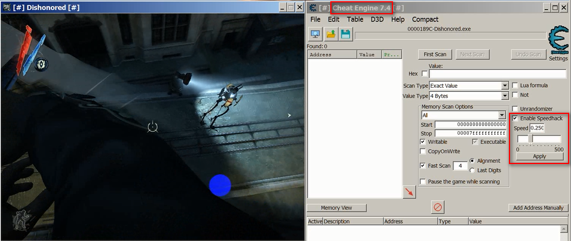The width and height of the screenshot is (571, 241).
Task: Disable the Enable Speedhack checkbox
Action: pos(515,118)
